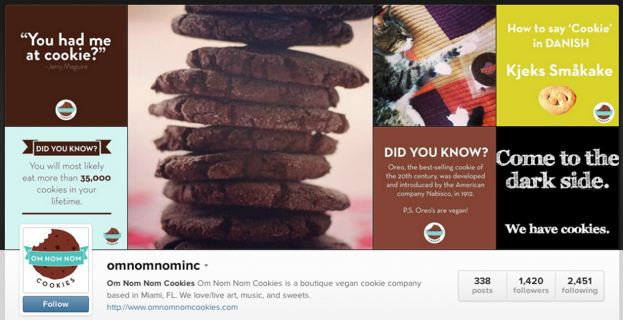Screen dimensions: 623x320
Task: Click cookie logo badge on light blue tile
Action: [113, 236]
